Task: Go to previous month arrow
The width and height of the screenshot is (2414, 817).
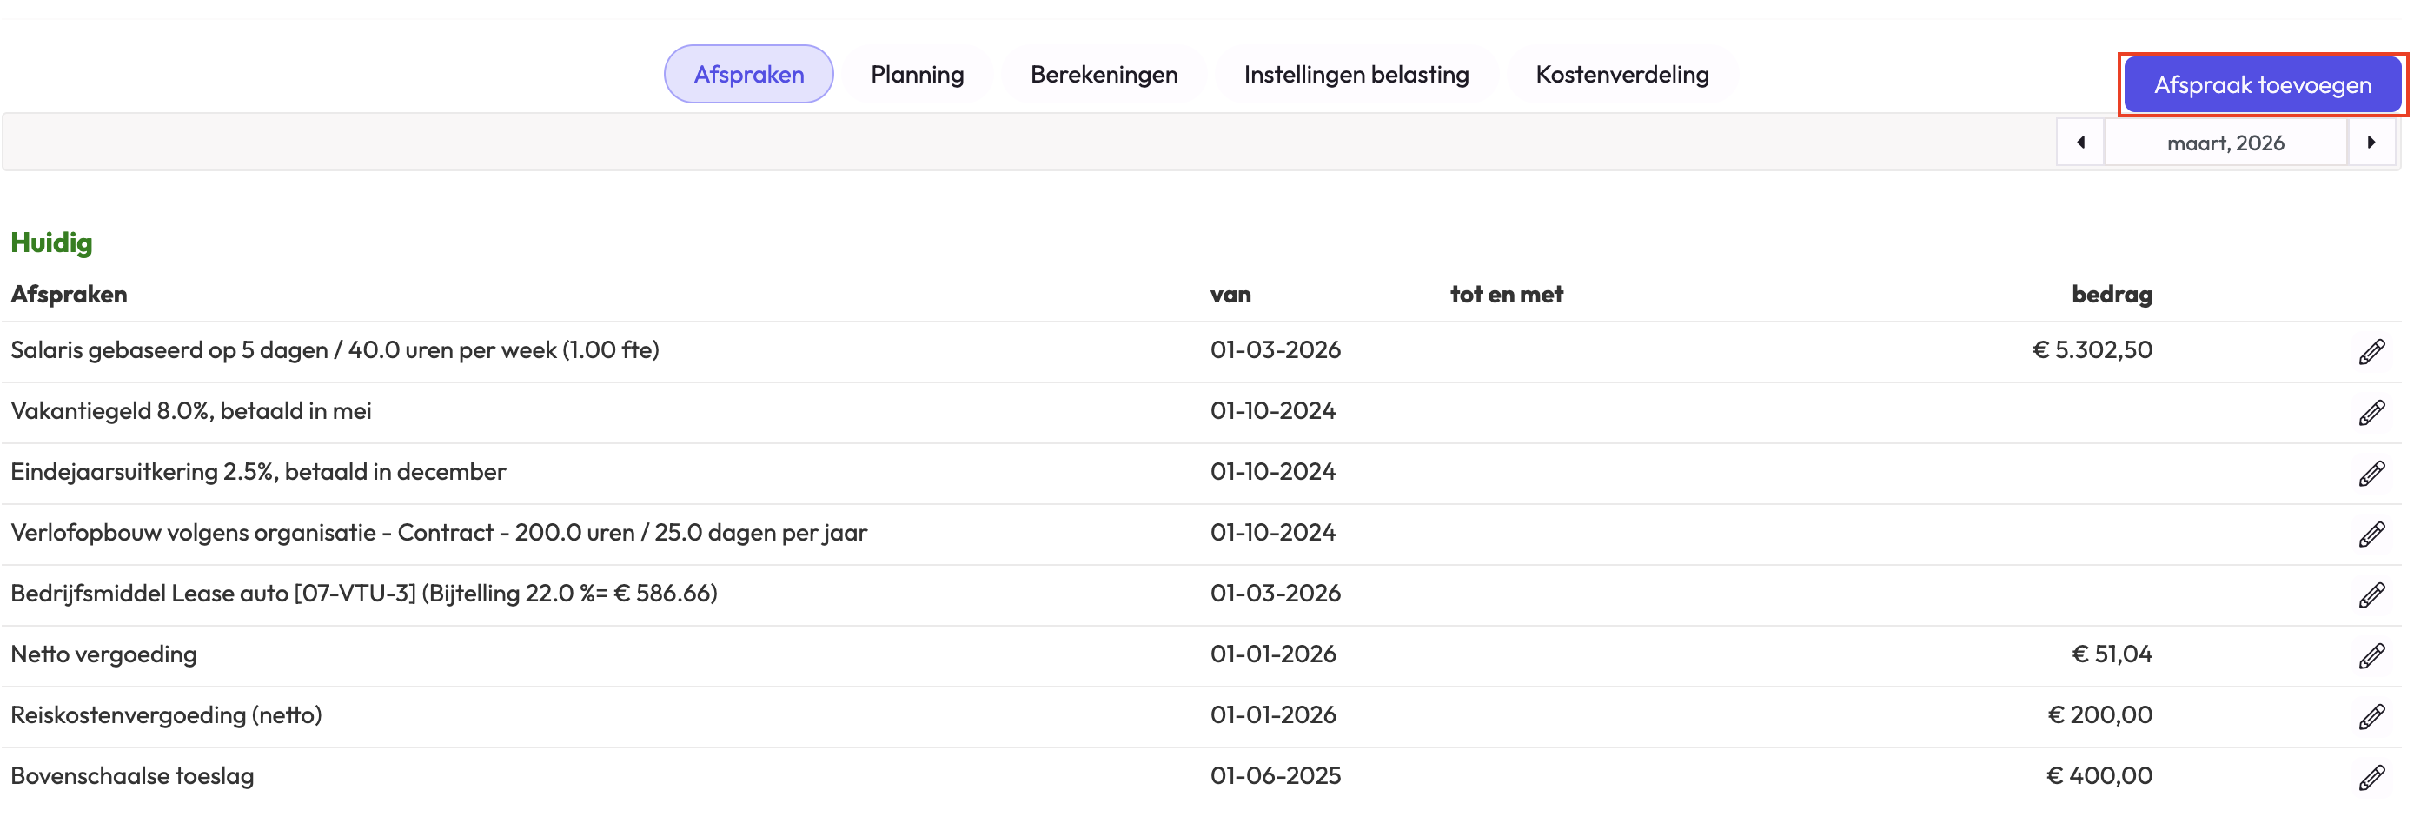Action: [2080, 143]
